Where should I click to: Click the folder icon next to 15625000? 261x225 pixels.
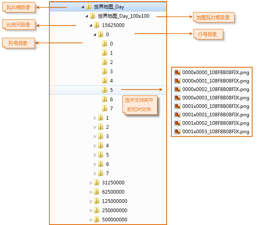point(96,25)
